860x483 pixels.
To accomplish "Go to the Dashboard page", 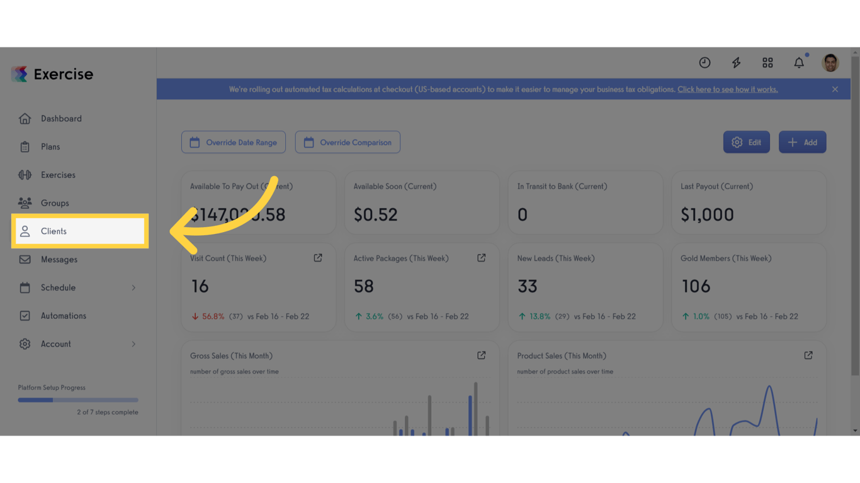I will (61, 118).
